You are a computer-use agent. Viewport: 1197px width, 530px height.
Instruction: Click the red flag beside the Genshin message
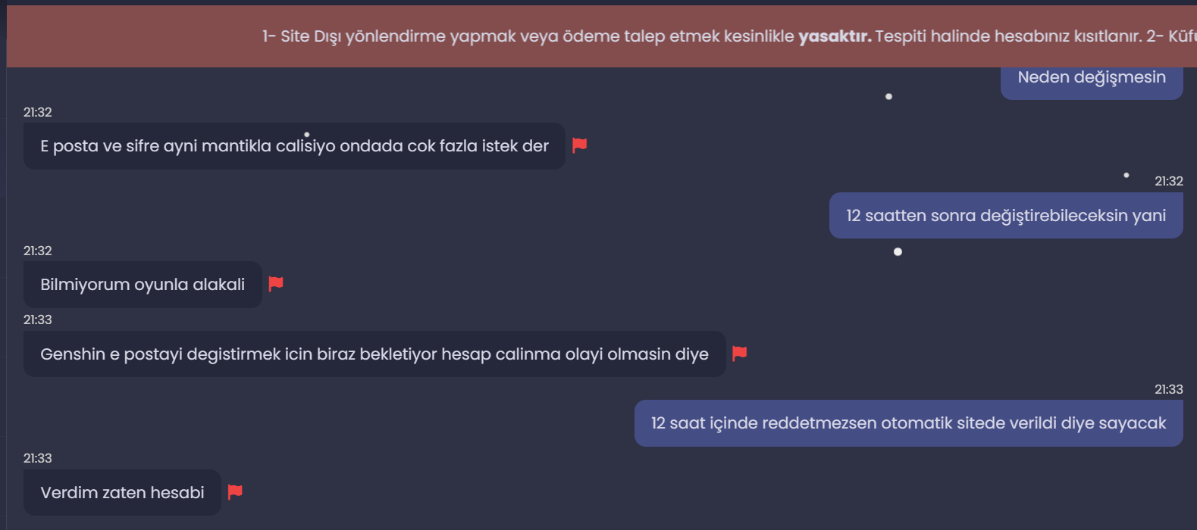point(740,353)
